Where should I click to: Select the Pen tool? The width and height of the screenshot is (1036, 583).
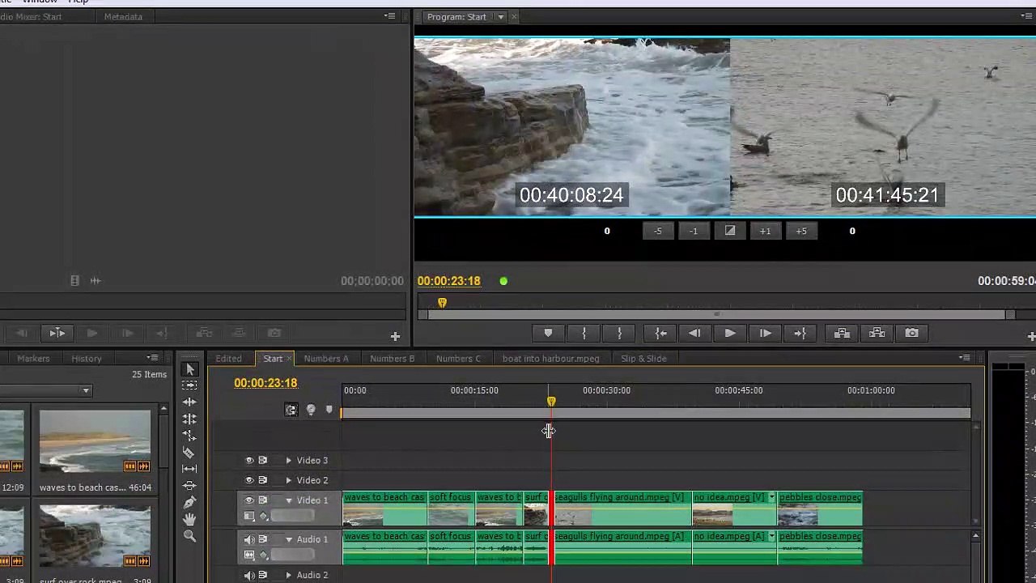pos(189,502)
